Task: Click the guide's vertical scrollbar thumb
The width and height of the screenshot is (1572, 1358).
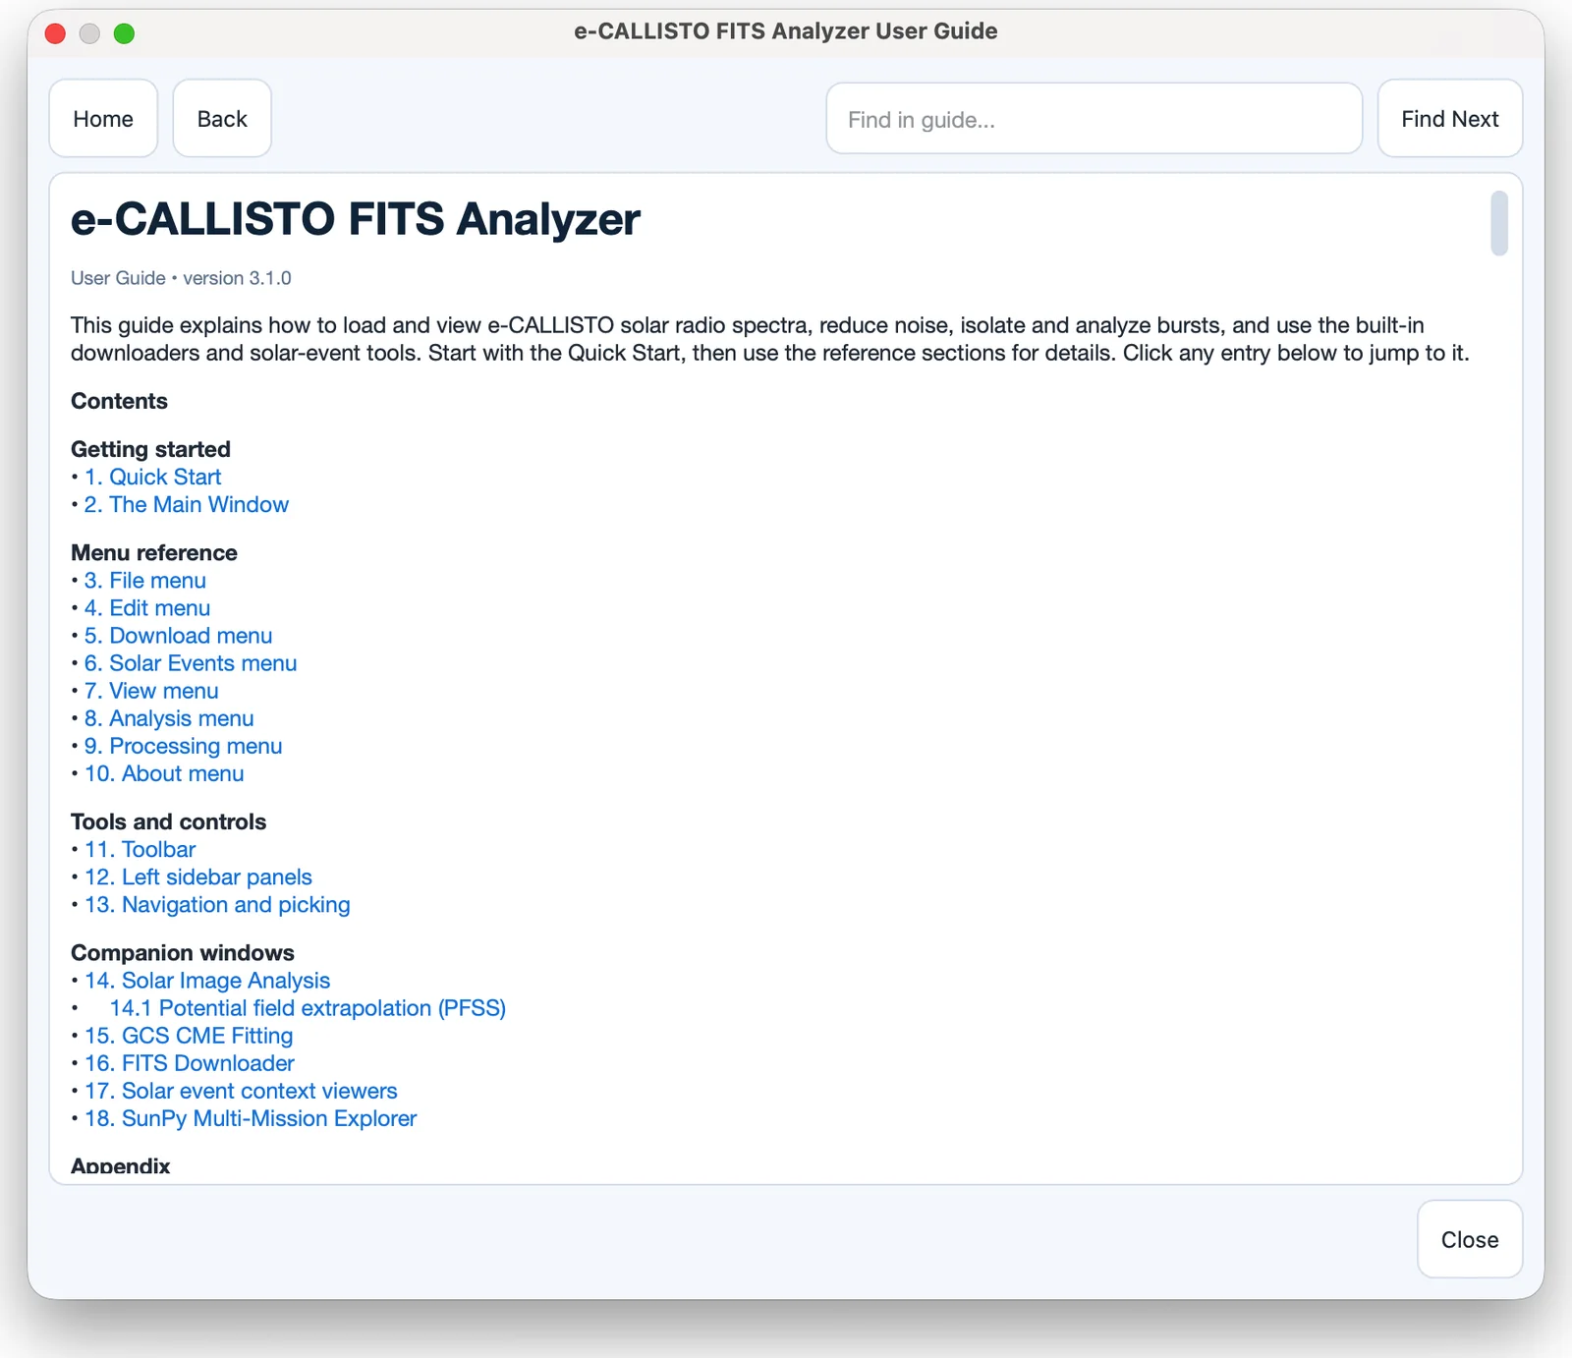Action: point(1499,223)
